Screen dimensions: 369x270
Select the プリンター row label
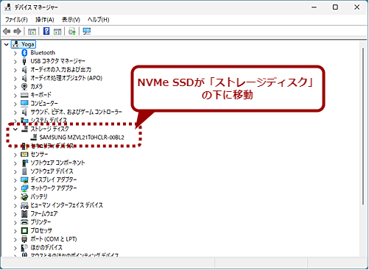tap(41, 222)
